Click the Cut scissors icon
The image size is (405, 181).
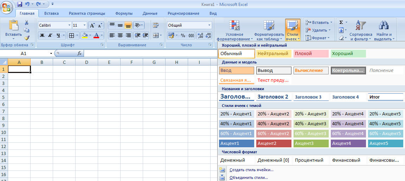coord(27,22)
